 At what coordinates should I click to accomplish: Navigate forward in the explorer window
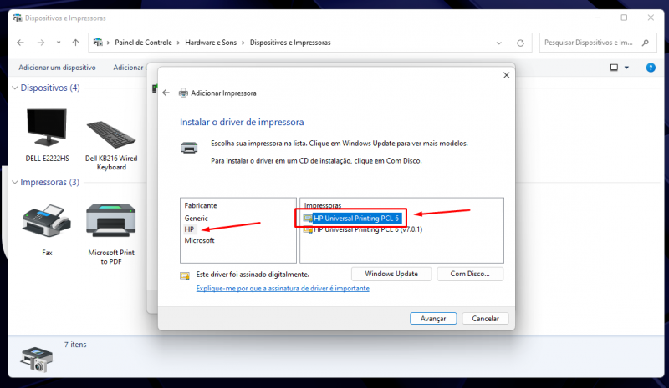pos(41,43)
